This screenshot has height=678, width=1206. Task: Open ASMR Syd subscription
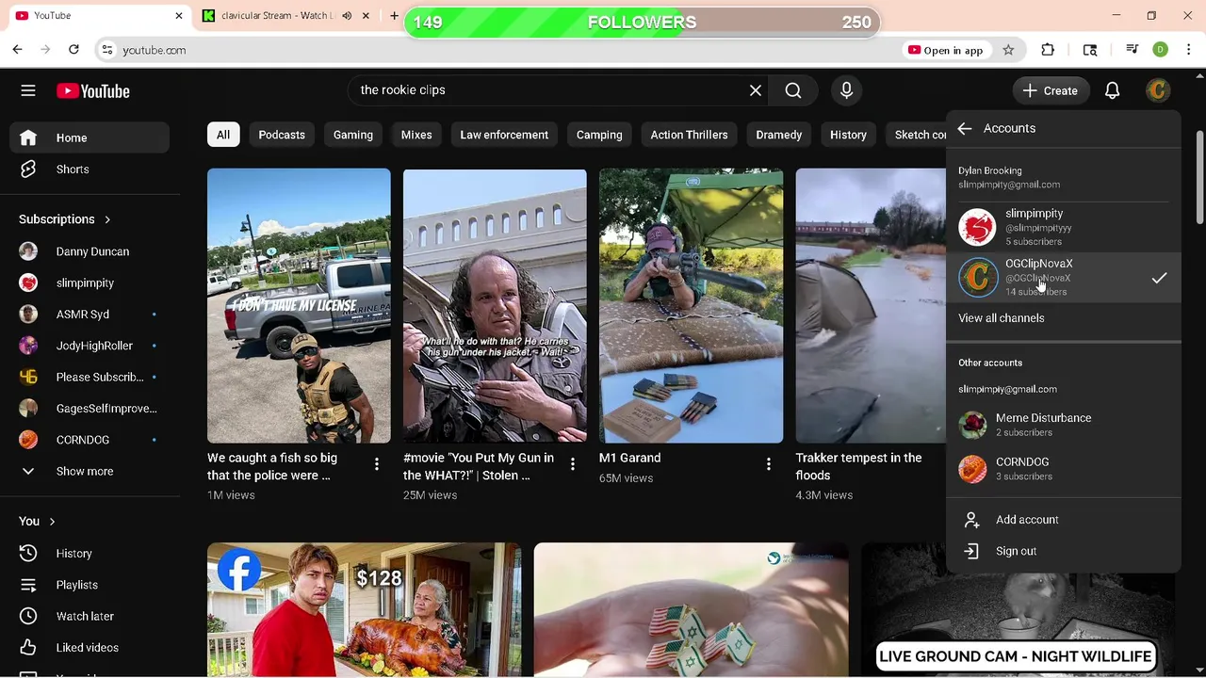tap(90, 315)
